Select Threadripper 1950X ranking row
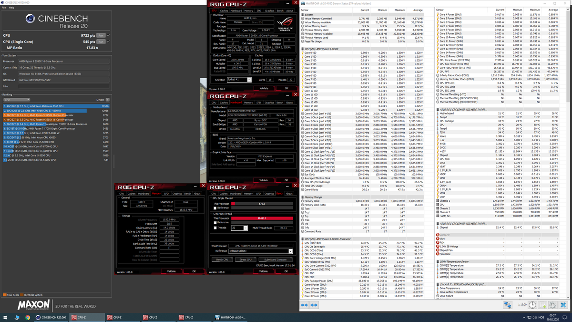 57,124
